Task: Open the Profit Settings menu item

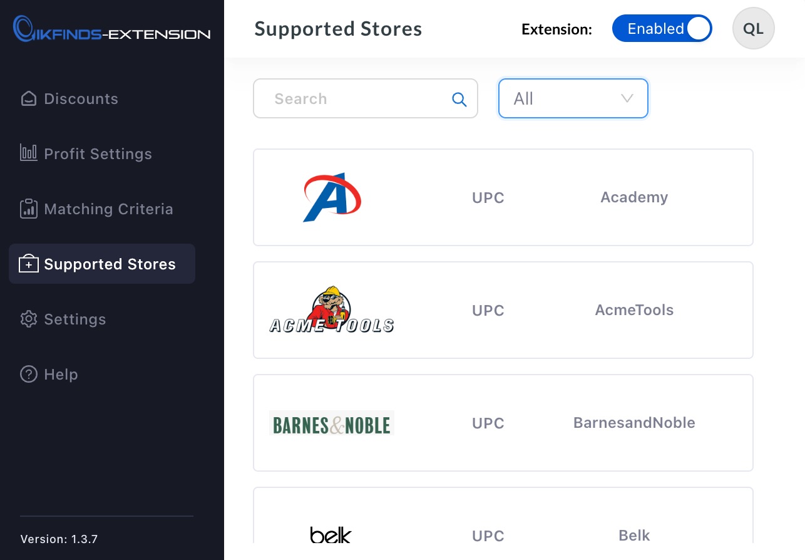Action: [98, 153]
